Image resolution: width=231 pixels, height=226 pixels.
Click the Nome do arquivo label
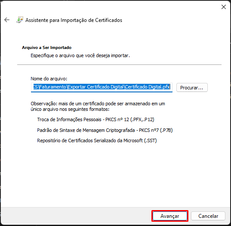coord(49,79)
